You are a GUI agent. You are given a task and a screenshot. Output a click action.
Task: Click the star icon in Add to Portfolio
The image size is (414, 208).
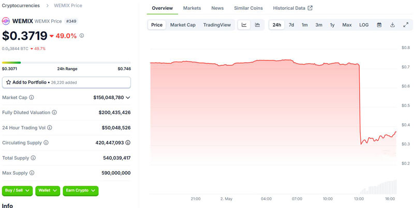click(8, 82)
